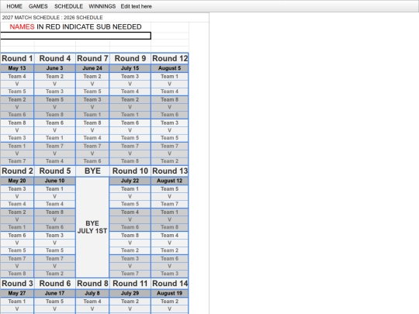The height and width of the screenshot is (314, 419).
Task: Click the 'June 17' date cell
Action: pyautogui.click(x=55, y=293)
